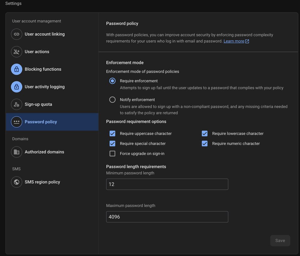Click the Maximum password length field
Screen dimensions: 300x256
[167, 217]
